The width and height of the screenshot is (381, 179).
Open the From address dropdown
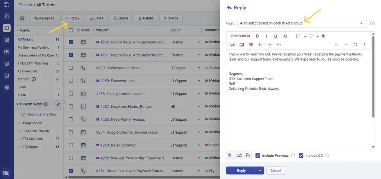click(302, 23)
